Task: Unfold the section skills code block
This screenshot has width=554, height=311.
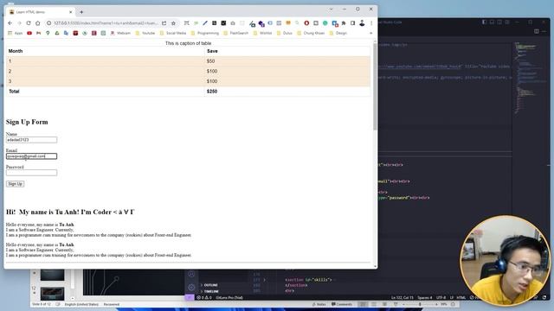Action: tap(264, 280)
